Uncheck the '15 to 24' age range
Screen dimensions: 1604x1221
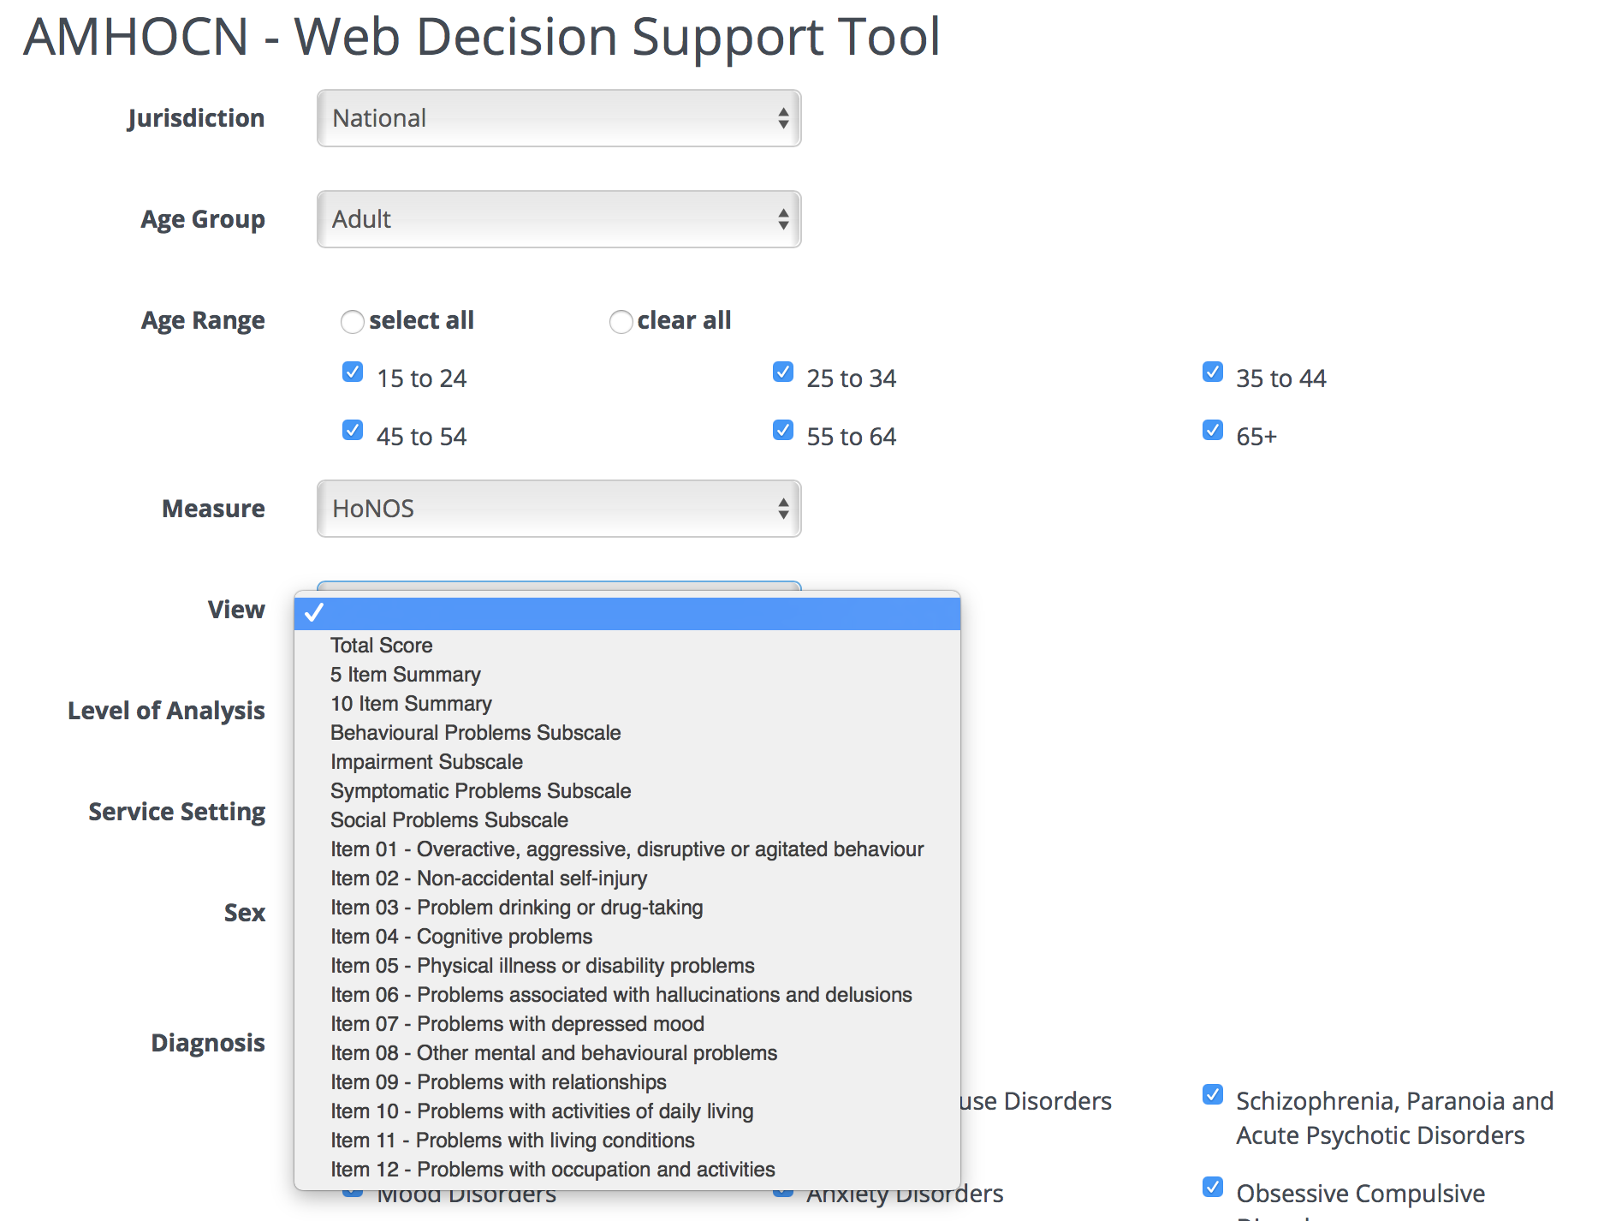pos(352,372)
